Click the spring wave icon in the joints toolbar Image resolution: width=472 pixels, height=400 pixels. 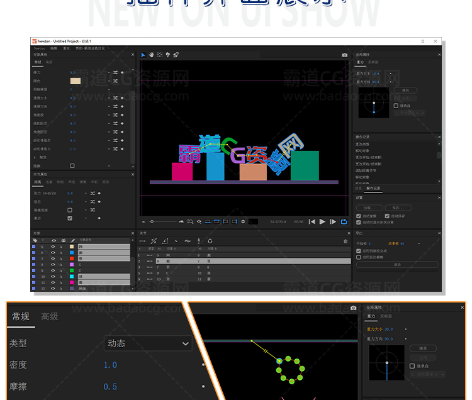pos(188,242)
